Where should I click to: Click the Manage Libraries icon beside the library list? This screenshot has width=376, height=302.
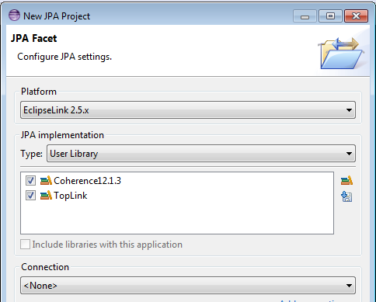tap(346, 180)
